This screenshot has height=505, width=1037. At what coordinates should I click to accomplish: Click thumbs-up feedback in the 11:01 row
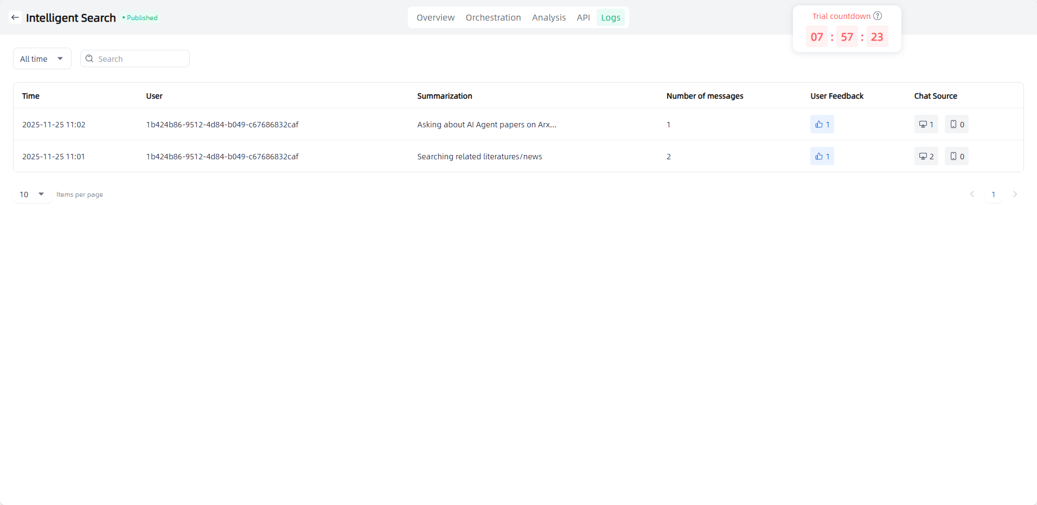pos(822,157)
